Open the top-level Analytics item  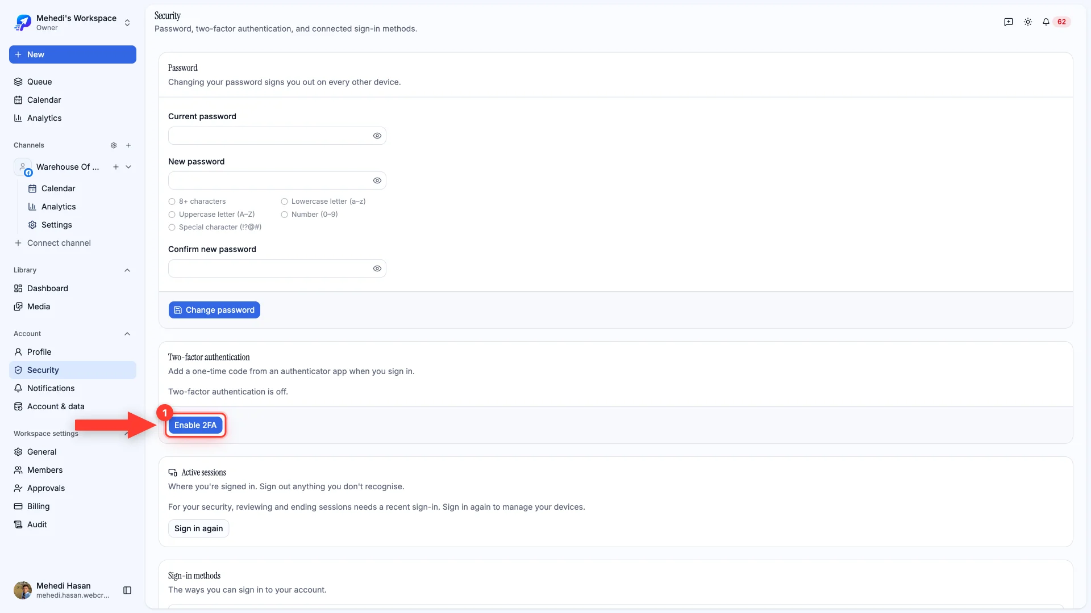pos(73,118)
